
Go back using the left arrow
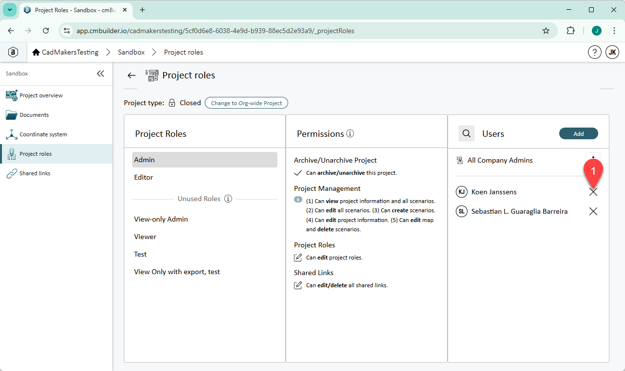[x=131, y=75]
